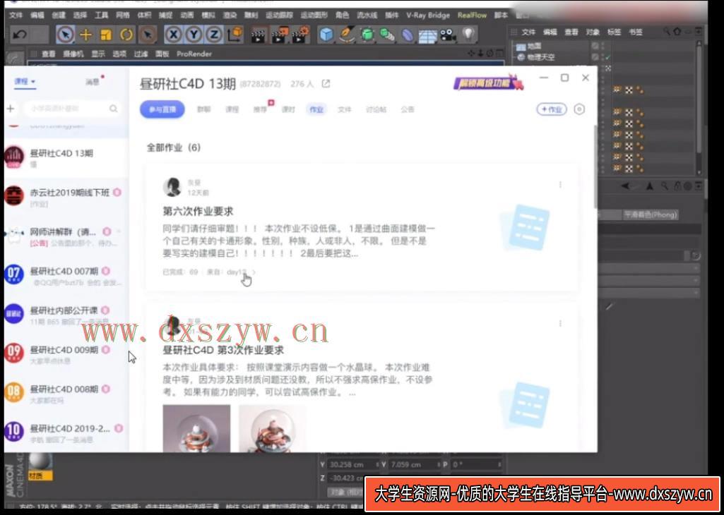Click the Attribute Manager up arrow

pos(650,186)
